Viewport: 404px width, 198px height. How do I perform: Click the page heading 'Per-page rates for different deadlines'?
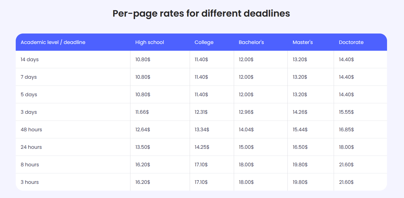[x=201, y=14]
